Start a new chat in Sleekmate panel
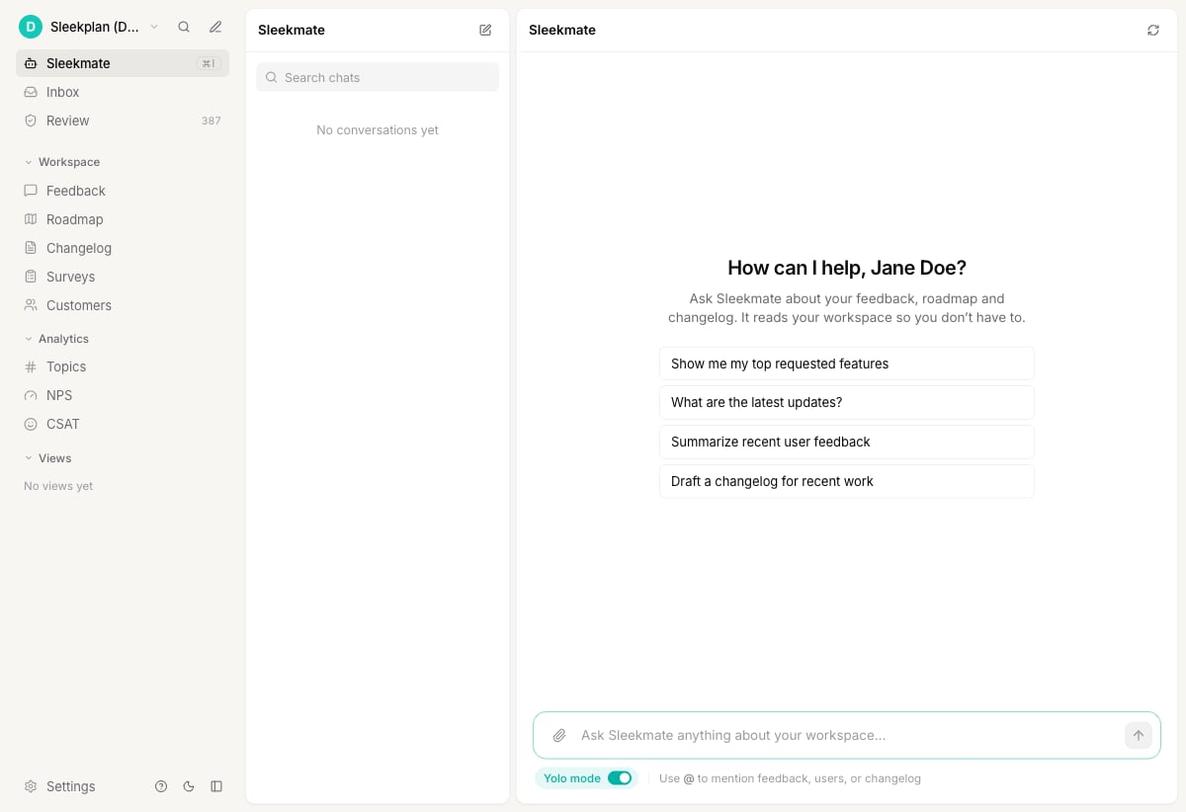This screenshot has width=1186, height=812. click(x=485, y=30)
